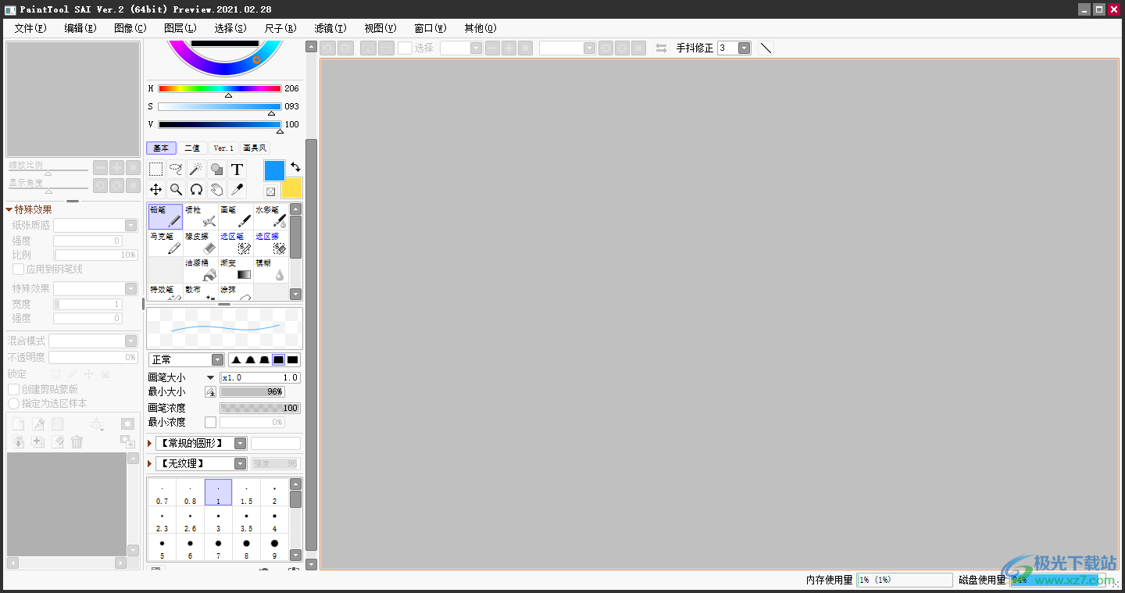Enable the 最小浓度 checkbox
The width and height of the screenshot is (1125, 593).
(210, 422)
